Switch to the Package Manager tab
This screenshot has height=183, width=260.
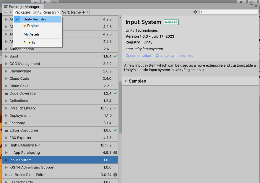pos(23,7)
